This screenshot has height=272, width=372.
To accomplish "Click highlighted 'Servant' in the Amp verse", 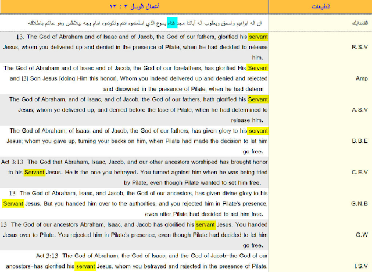I will (x=257, y=68).
